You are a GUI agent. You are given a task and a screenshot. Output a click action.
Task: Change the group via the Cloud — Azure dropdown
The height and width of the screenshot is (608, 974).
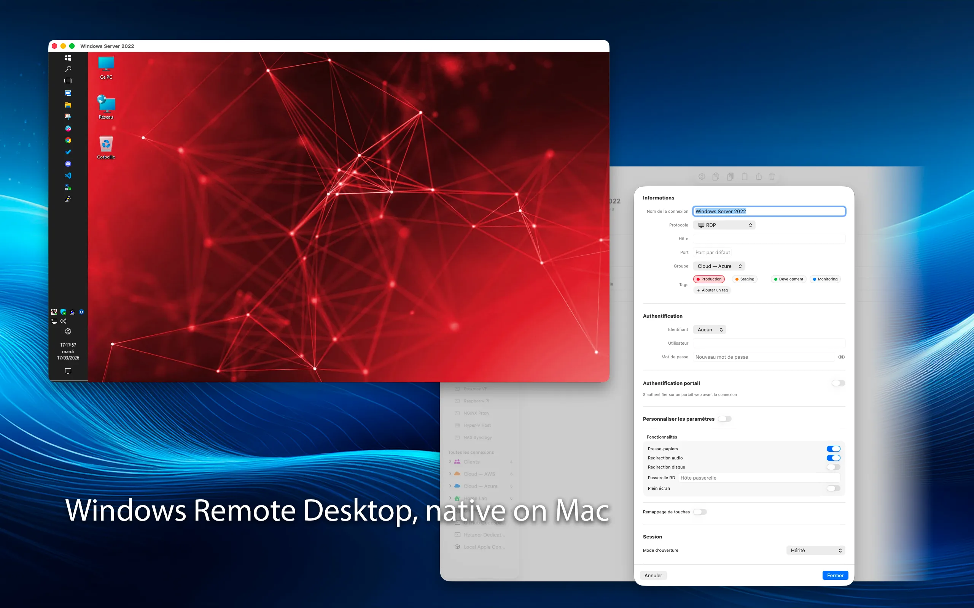[719, 266]
